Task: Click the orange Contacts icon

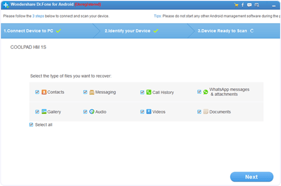Action: [x=44, y=92]
